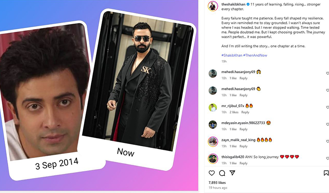Open theshakibkhan profile picture at top
329x193 pixels.
point(212,6)
